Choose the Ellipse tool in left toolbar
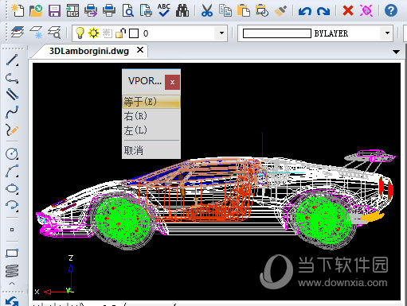 point(12,188)
